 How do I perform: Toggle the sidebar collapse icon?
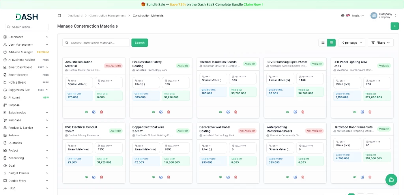(x=59, y=16)
